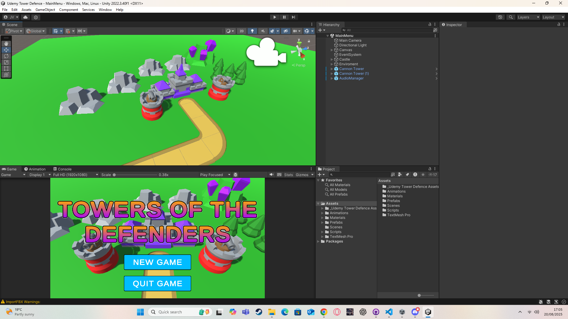This screenshot has width=568, height=319.
Task: Click the Step frame button
Action: tap(293, 17)
